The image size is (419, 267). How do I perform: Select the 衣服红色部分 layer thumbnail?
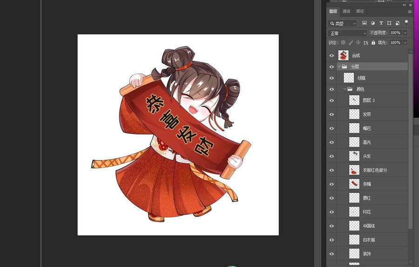[x=354, y=170]
